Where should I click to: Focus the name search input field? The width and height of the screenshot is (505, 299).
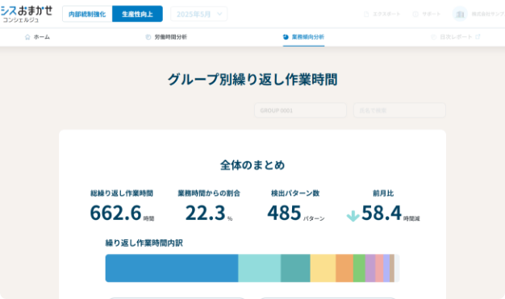point(399,110)
